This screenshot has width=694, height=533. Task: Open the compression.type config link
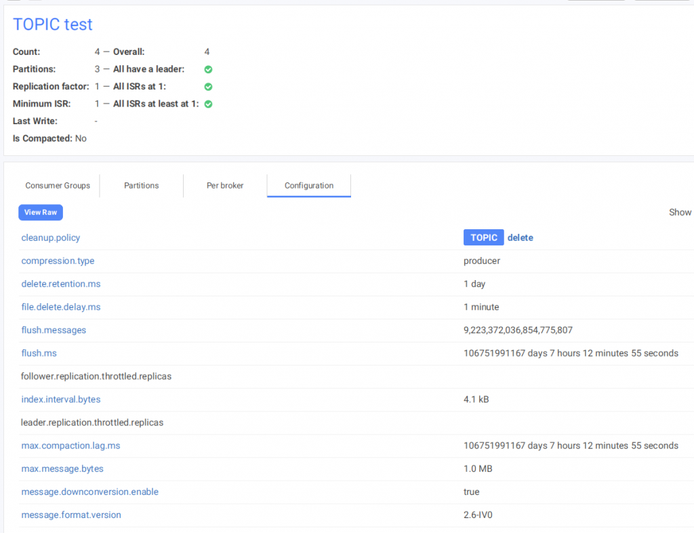[58, 261]
